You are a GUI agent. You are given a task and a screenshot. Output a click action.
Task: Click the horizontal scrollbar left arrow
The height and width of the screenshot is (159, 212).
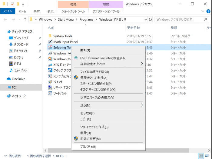pos(45,150)
